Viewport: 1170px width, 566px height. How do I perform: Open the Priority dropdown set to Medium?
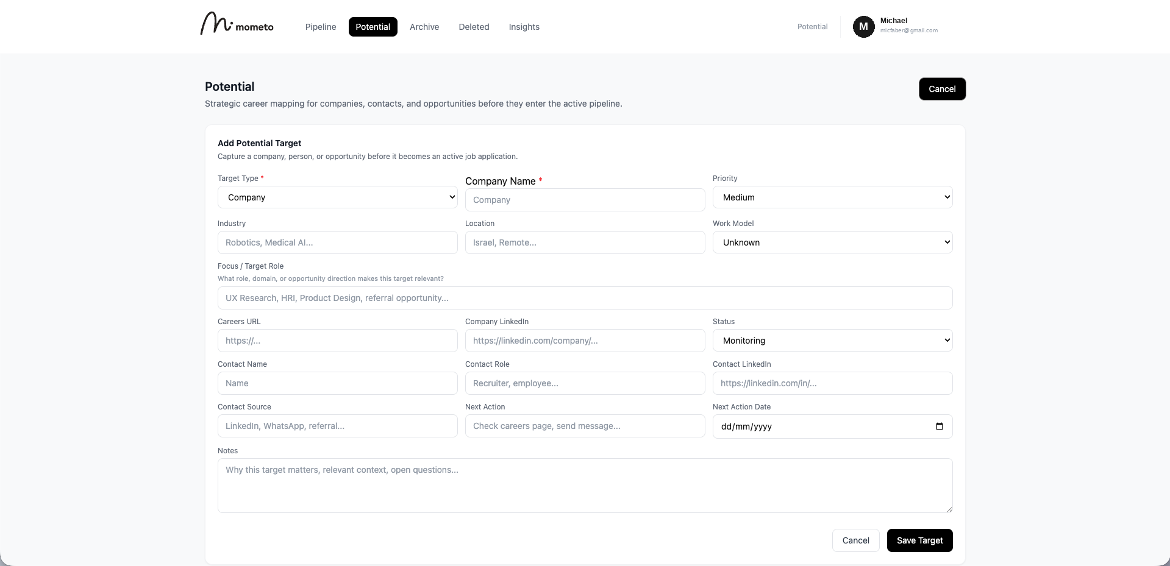(832, 197)
